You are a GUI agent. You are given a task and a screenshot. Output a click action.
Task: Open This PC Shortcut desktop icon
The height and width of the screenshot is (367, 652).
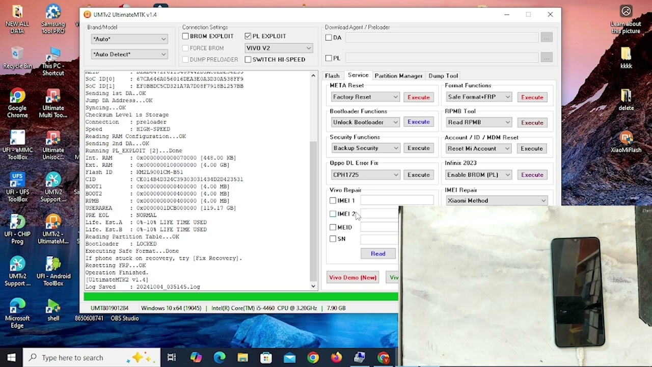click(x=53, y=62)
